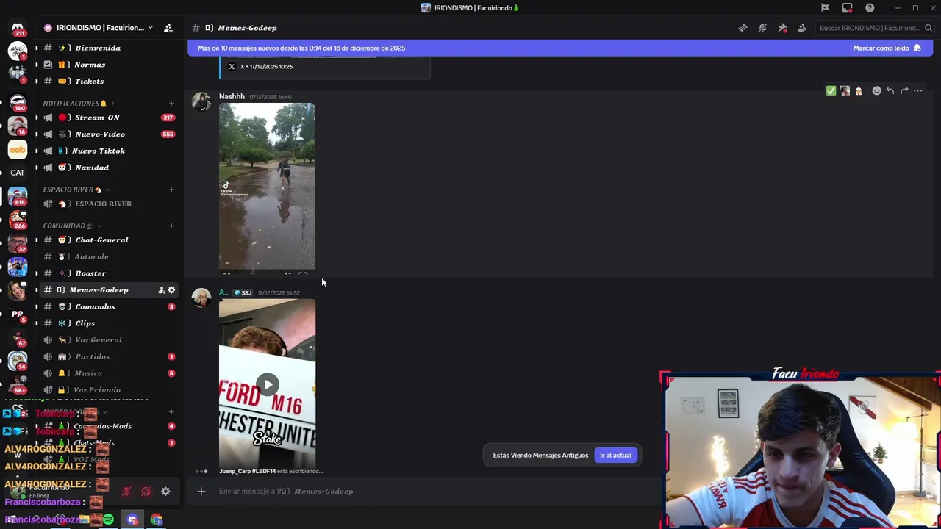
Task: Add green checkmark reaction to Nashhh's message
Action: [x=831, y=91]
